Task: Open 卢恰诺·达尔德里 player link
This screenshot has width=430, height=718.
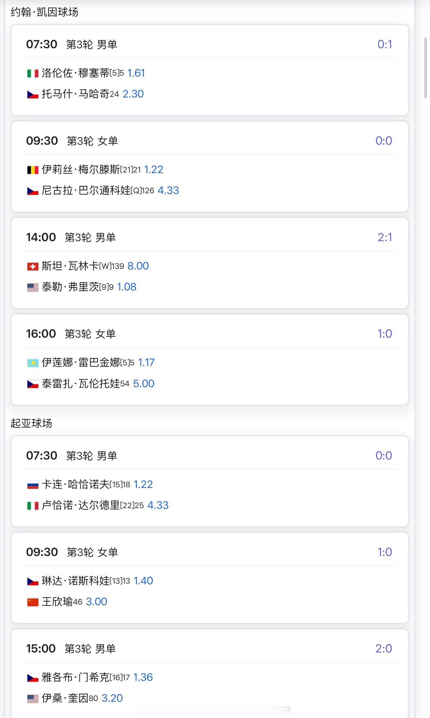Action: point(81,505)
